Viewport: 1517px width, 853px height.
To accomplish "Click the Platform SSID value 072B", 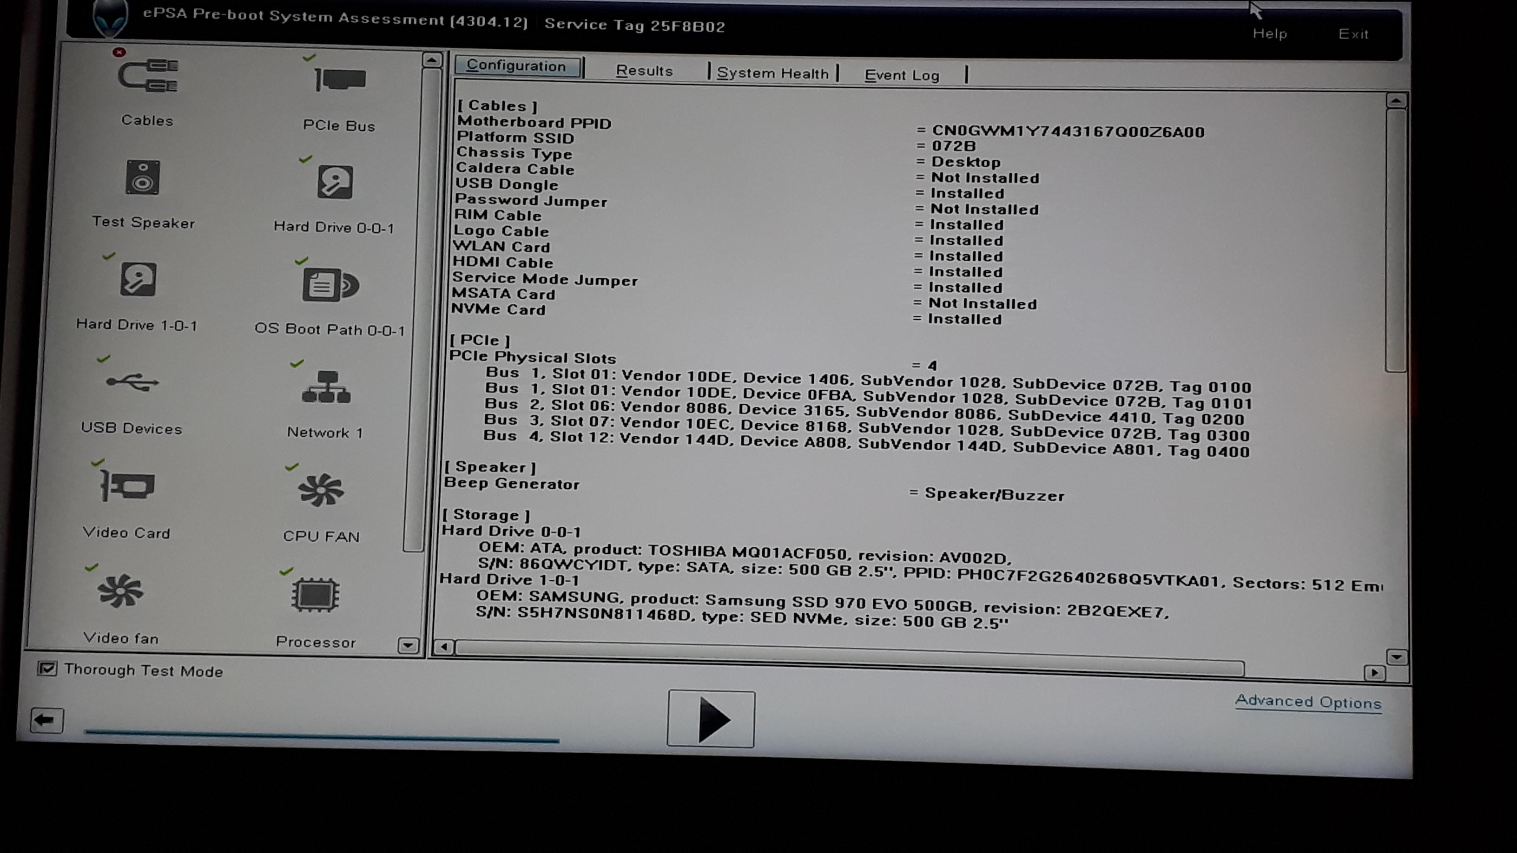I will coord(954,146).
